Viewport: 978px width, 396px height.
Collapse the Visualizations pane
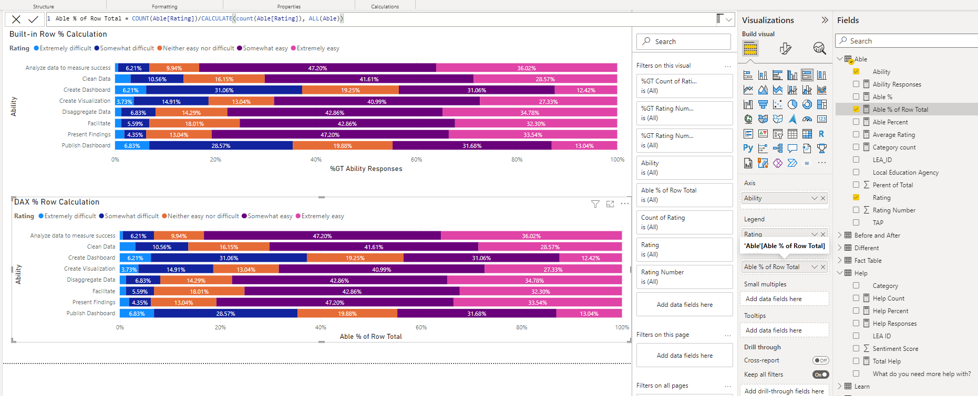coord(825,20)
